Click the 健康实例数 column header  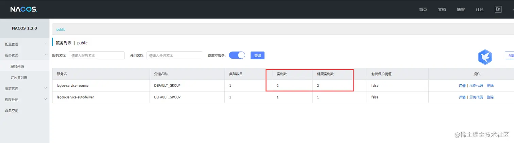pyautogui.click(x=325, y=74)
